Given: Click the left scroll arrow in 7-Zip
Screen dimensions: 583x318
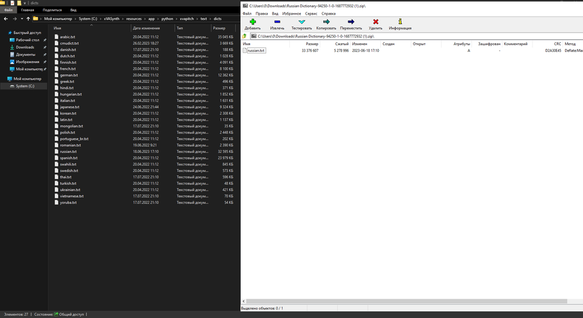Looking at the screenshot, I should pos(243,301).
